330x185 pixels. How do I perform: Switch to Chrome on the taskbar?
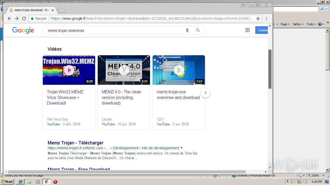(46, 182)
